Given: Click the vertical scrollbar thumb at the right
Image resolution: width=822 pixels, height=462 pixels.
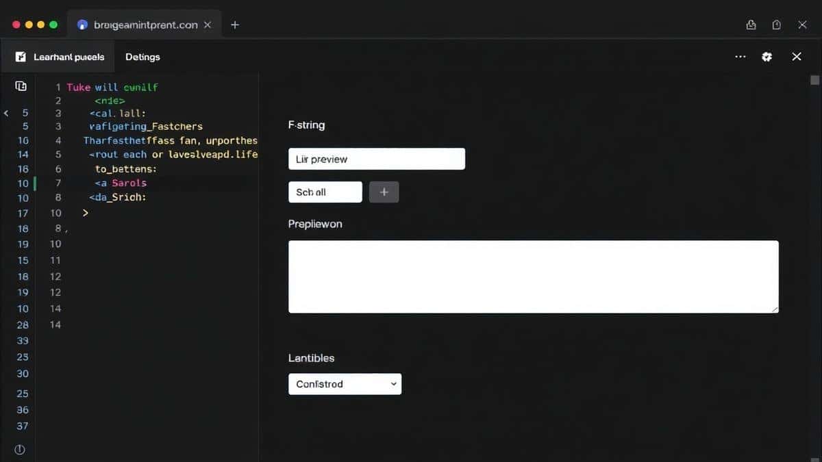Looking at the screenshot, I should (x=814, y=80).
